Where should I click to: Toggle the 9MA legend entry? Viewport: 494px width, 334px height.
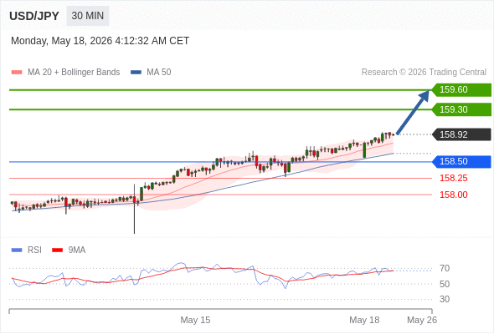pyautogui.click(x=69, y=250)
